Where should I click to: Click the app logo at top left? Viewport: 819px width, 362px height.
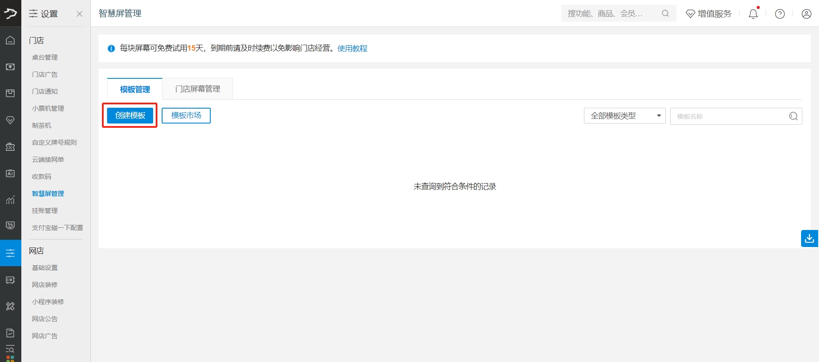point(10,13)
